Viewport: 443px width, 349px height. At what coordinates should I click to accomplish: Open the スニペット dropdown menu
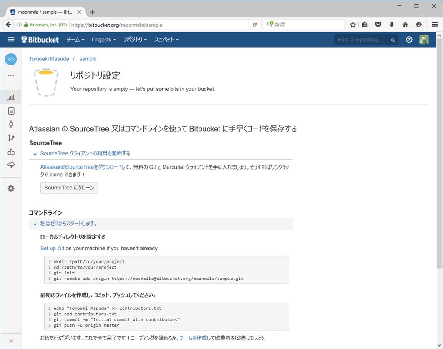click(x=166, y=40)
